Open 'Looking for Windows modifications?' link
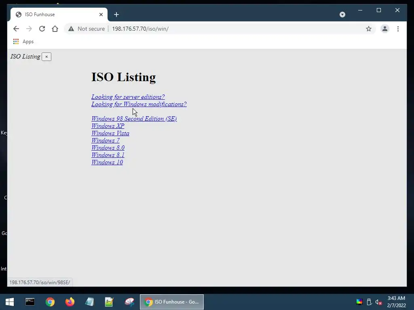Image resolution: width=414 pixels, height=310 pixels. tap(139, 104)
